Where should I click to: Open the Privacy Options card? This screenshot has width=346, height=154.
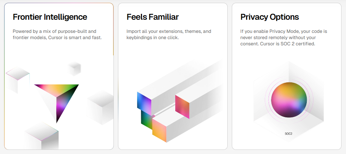pyautogui.click(x=287, y=76)
